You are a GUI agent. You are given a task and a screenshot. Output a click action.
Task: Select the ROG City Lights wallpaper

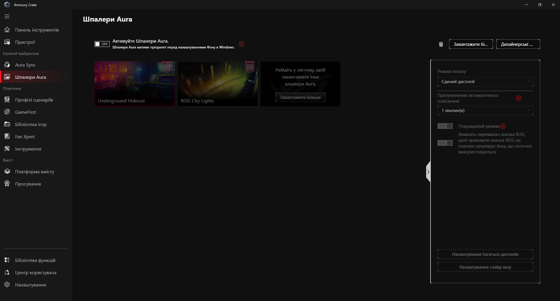coord(217,84)
